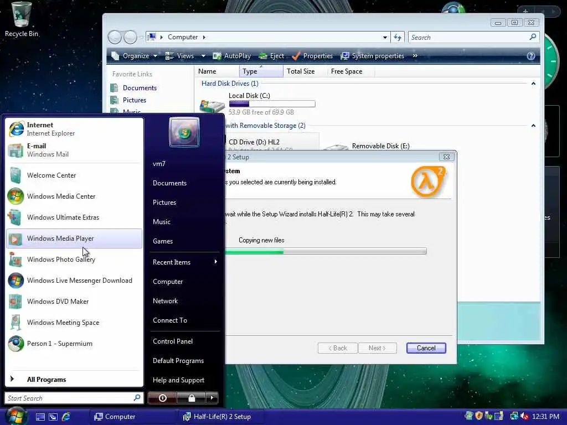Click Switch between windows quick launch icon

coord(53,417)
